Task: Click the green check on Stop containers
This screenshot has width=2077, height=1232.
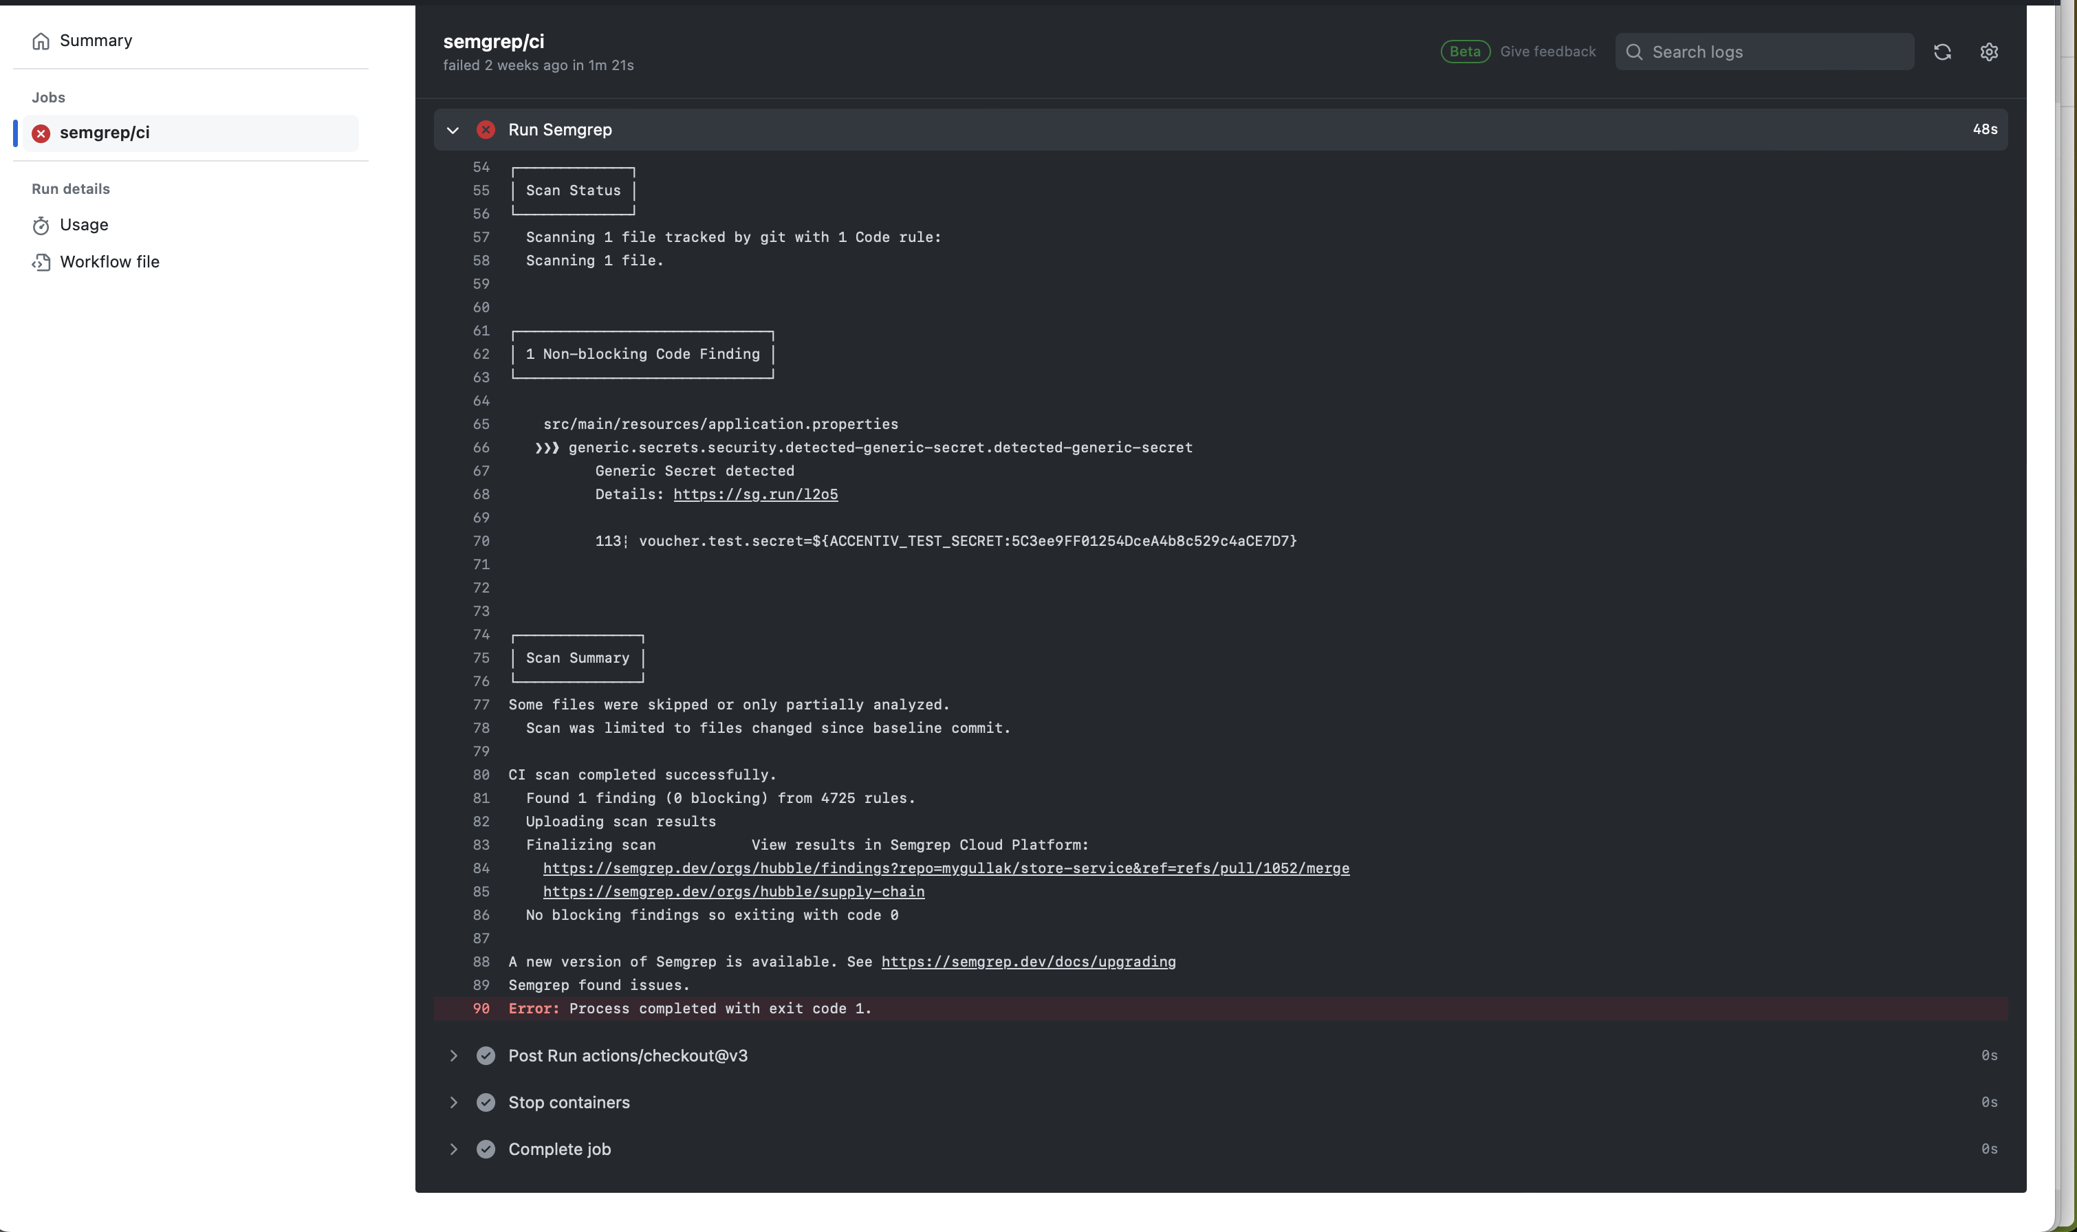Action: [486, 1101]
